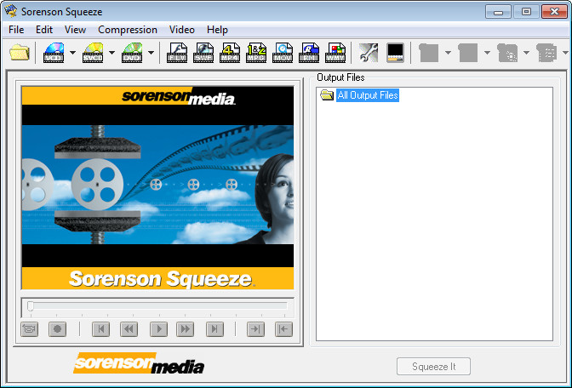Click the video seek slider handle
Screen dimensions: 572x388
(x=31, y=305)
